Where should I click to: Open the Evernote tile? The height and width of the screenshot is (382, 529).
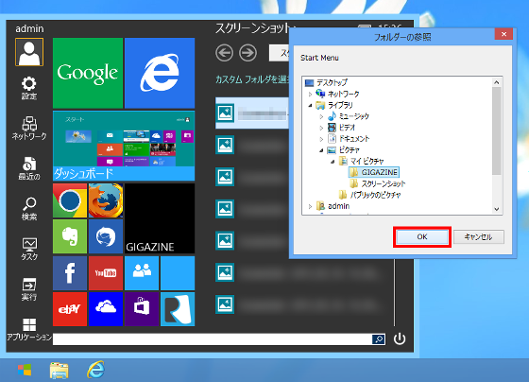[x=70, y=236]
